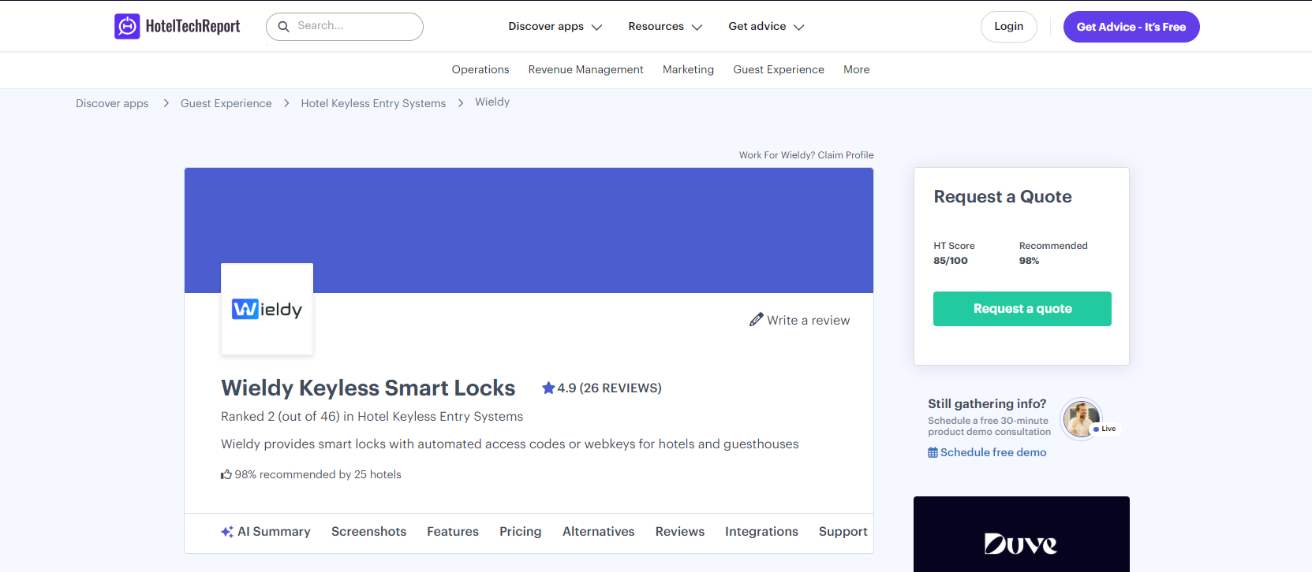Switch to the Screenshots tab
1312x572 pixels.
point(368,532)
